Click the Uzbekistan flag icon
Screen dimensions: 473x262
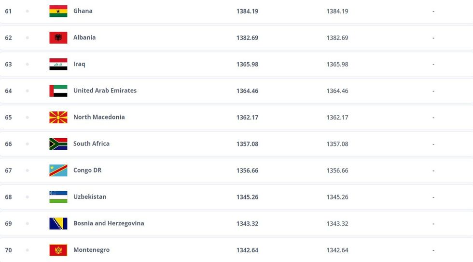58,197
